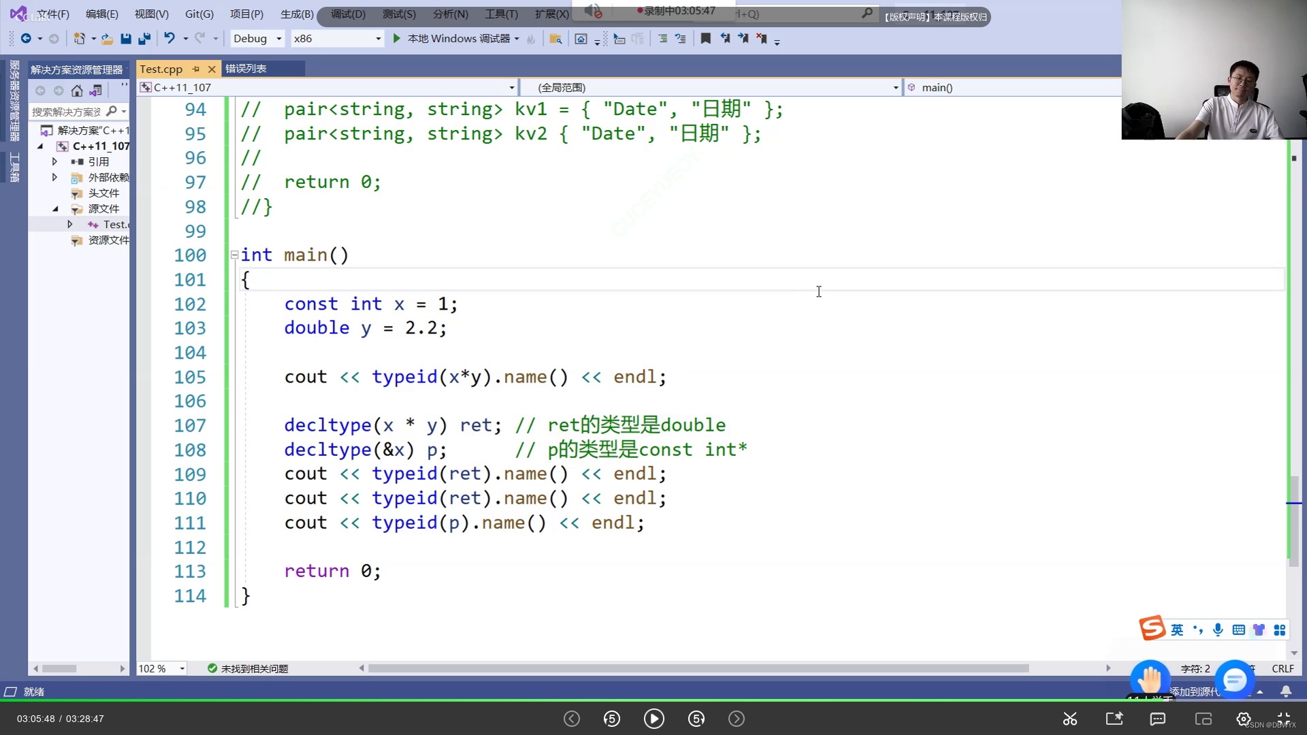Change the 102% editor zoom level
The width and height of the screenshot is (1307, 735).
tap(160, 668)
